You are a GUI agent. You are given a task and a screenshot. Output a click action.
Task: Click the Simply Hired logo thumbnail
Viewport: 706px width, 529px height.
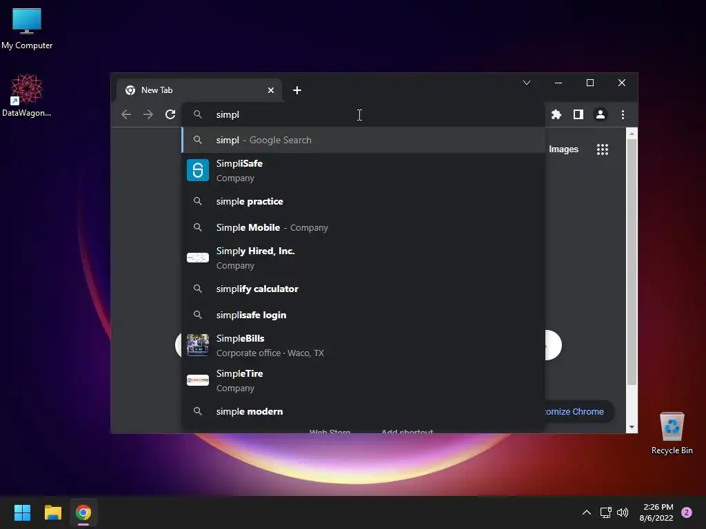(198, 258)
